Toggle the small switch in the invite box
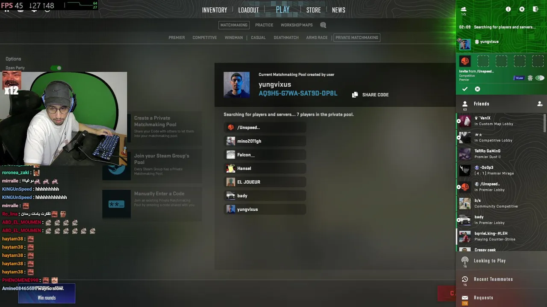 540,78
